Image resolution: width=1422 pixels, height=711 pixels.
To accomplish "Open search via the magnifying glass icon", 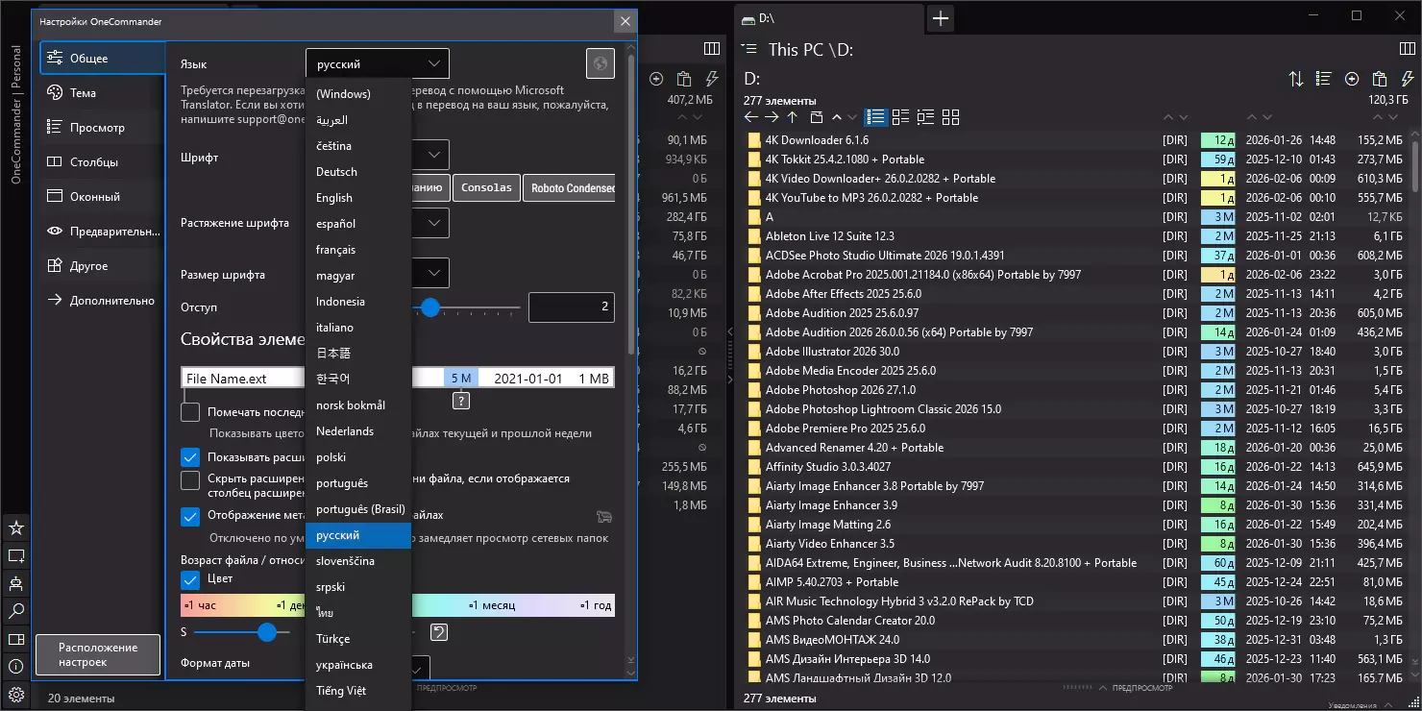I will pyautogui.click(x=16, y=611).
